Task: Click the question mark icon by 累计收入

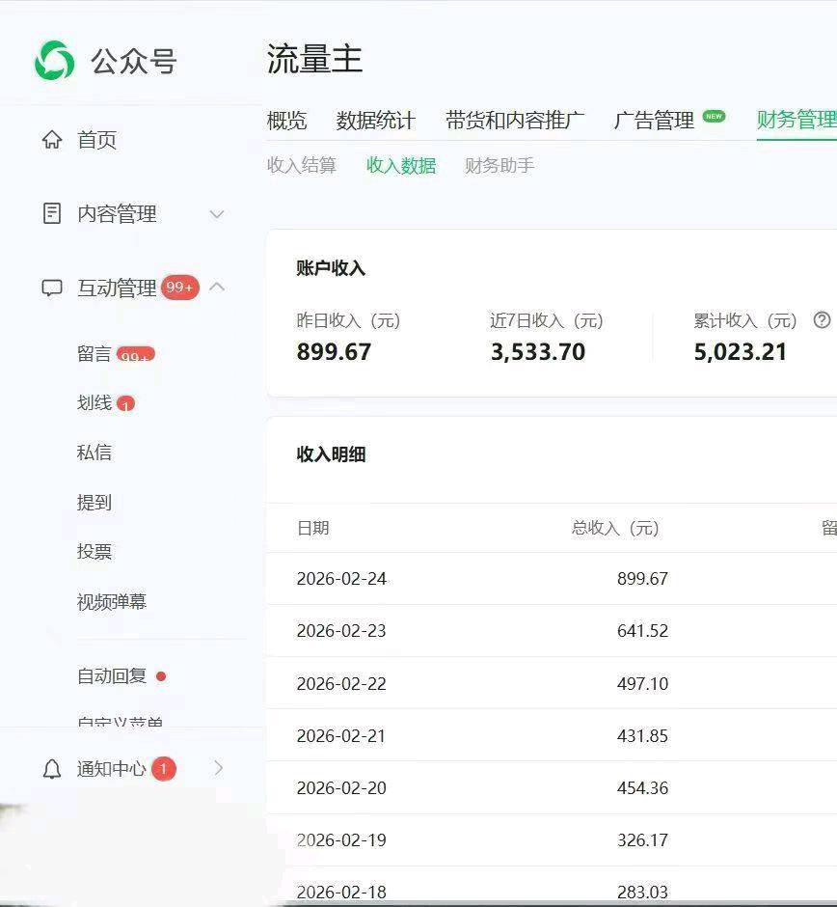Action: [822, 320]
